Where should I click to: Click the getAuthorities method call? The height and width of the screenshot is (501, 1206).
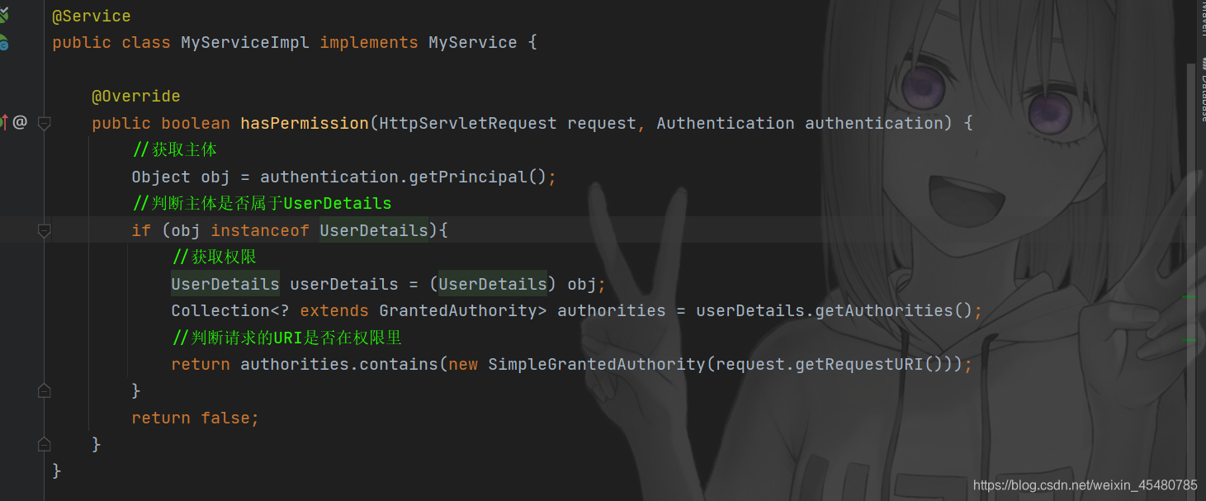tap(884, 310)
